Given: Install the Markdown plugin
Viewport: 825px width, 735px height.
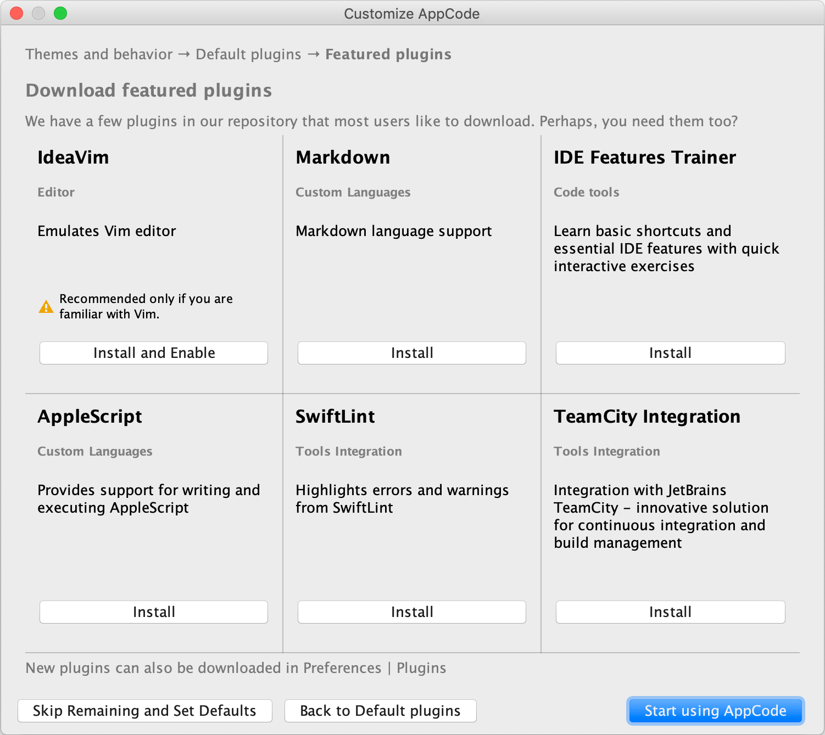Looking at the screenshot, I should (412, 353).
